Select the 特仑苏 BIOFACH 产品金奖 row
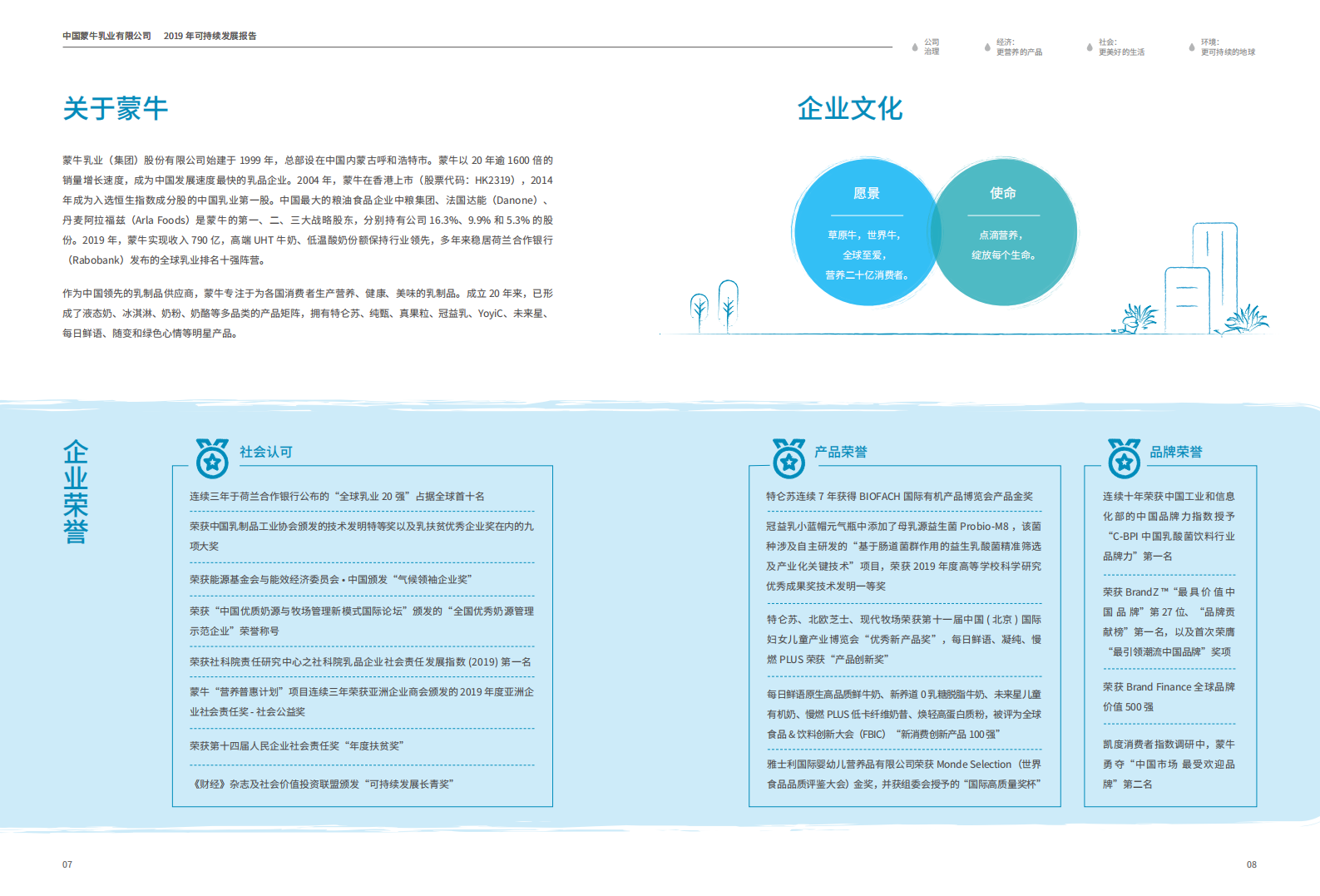 click(900, 497)
